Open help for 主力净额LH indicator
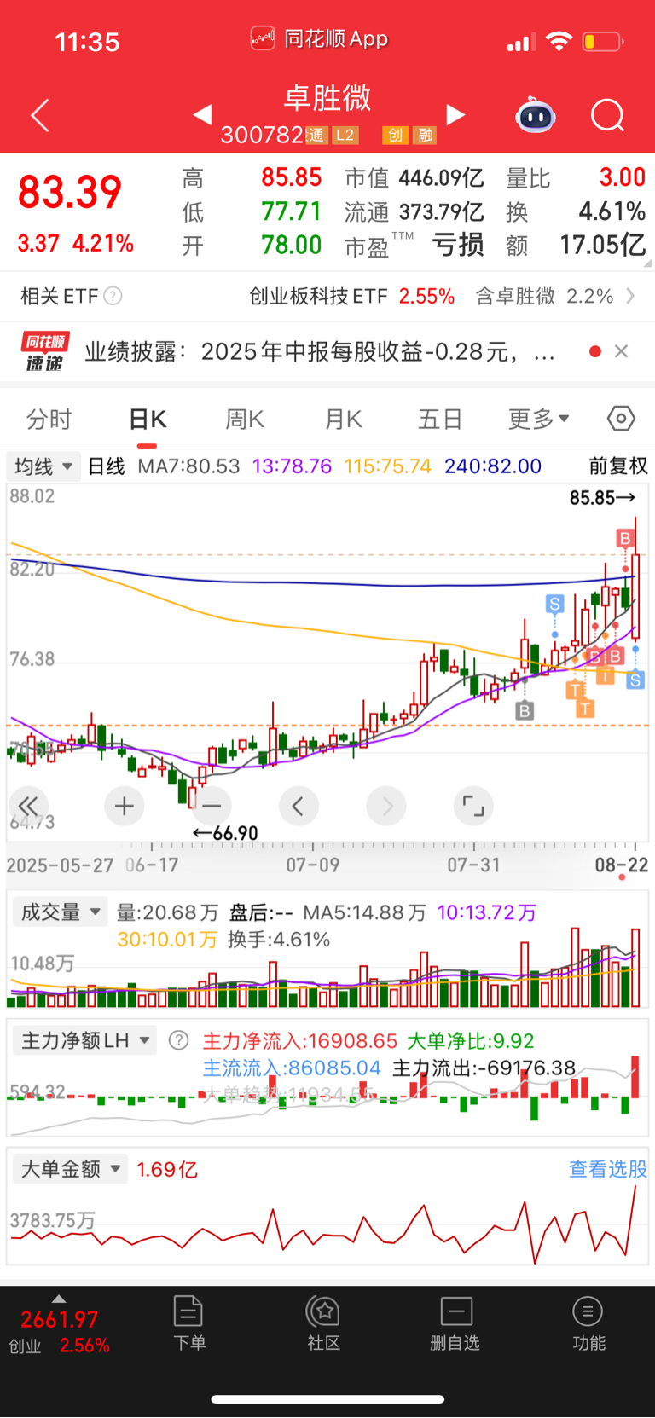 [178, 1040]
